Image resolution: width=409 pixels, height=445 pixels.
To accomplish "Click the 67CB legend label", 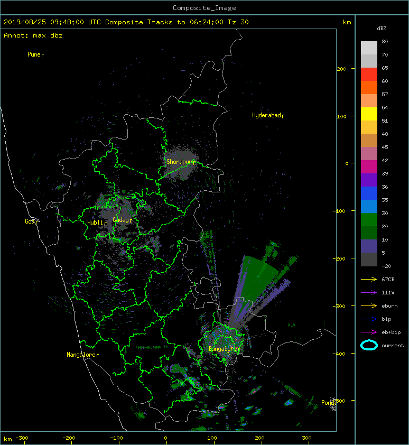I will [388, 280].
